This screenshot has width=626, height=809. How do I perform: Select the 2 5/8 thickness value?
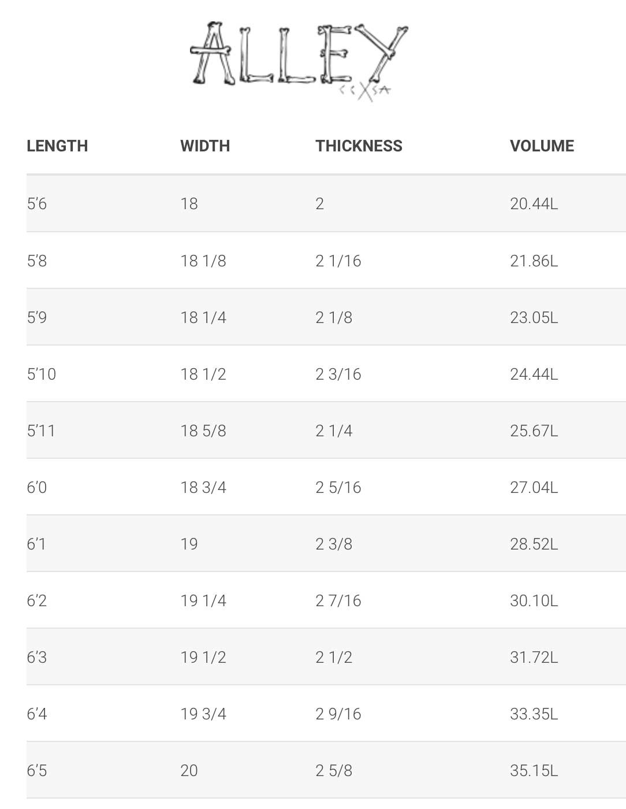point(334,770)
